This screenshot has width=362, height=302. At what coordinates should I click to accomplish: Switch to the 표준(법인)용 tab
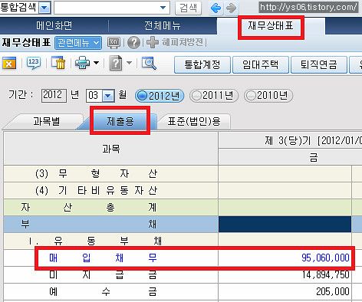point(194,121)
